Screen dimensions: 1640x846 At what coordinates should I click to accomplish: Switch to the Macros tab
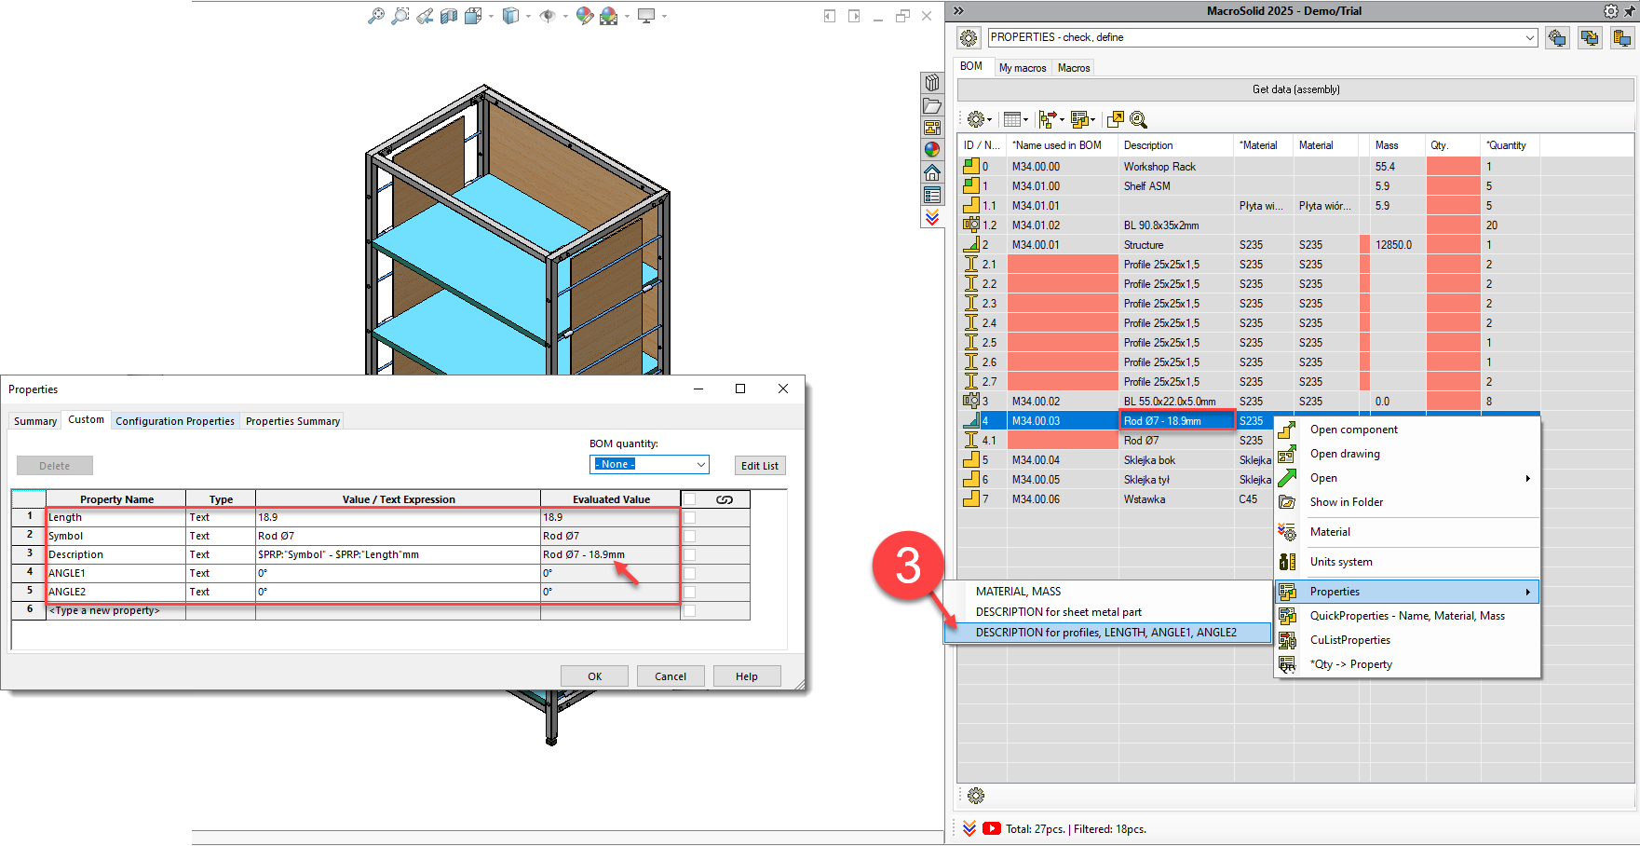pos(1074,68)
